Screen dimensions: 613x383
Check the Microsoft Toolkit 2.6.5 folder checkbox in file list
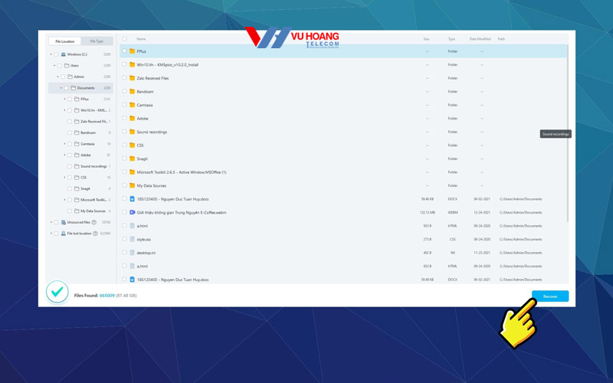click(124, 172)
